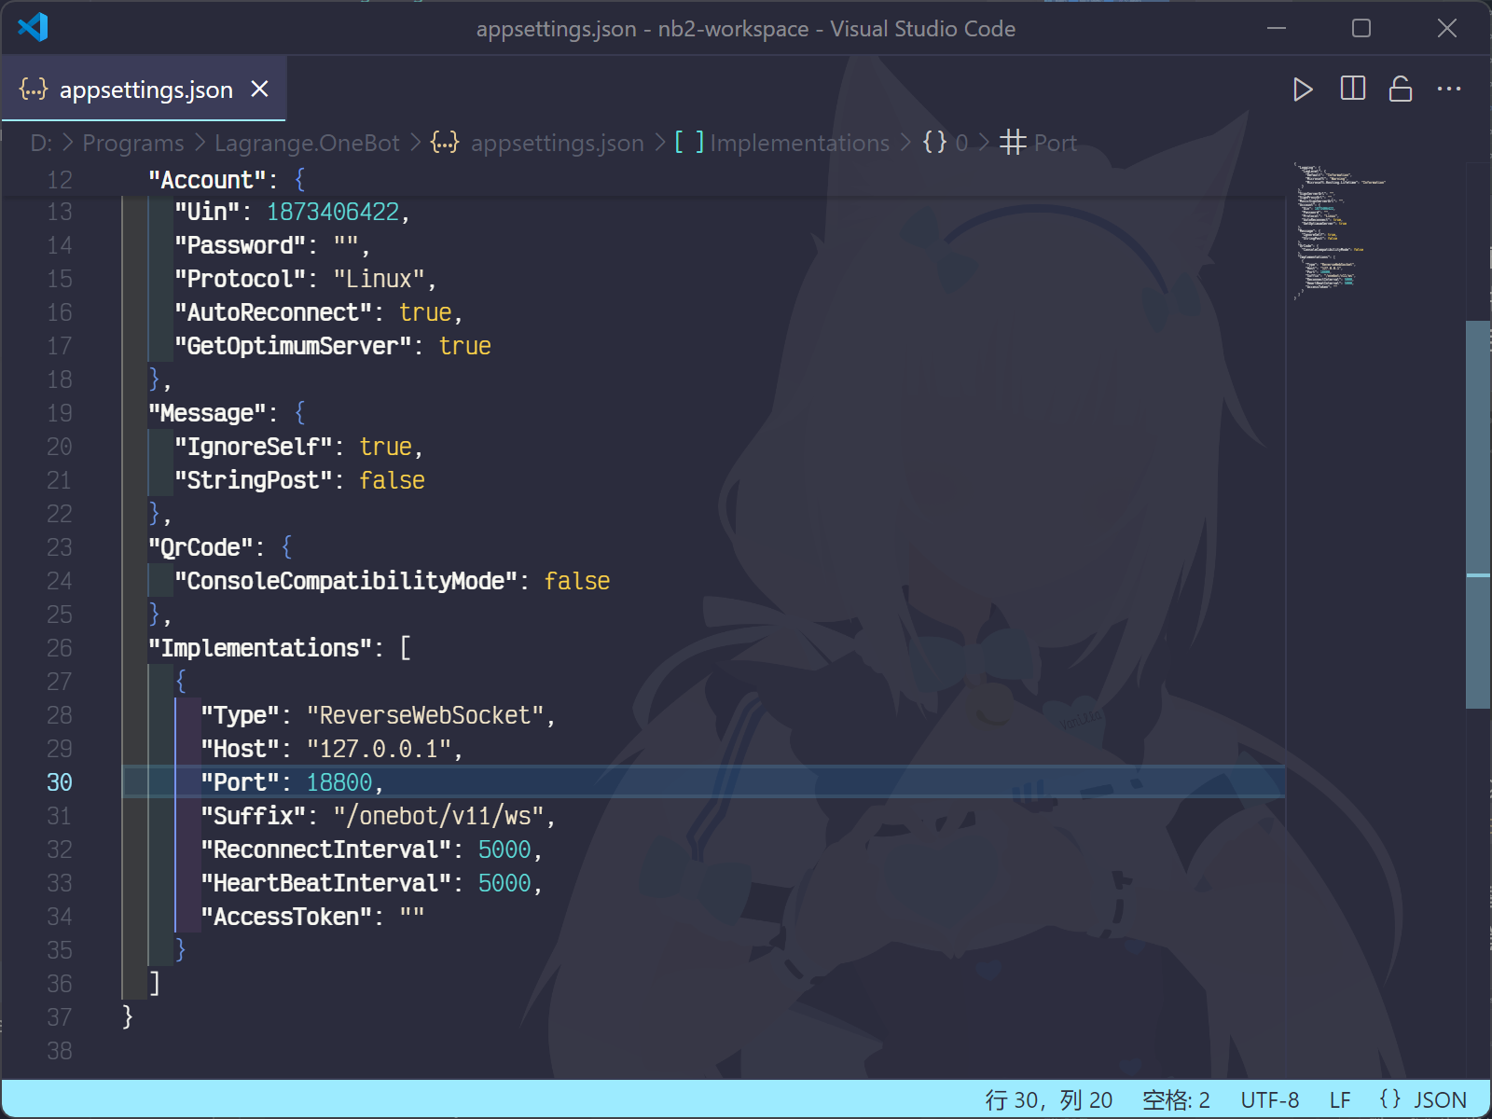
Task: Click the Port breadcrumb symbol
Action: 1054,143
